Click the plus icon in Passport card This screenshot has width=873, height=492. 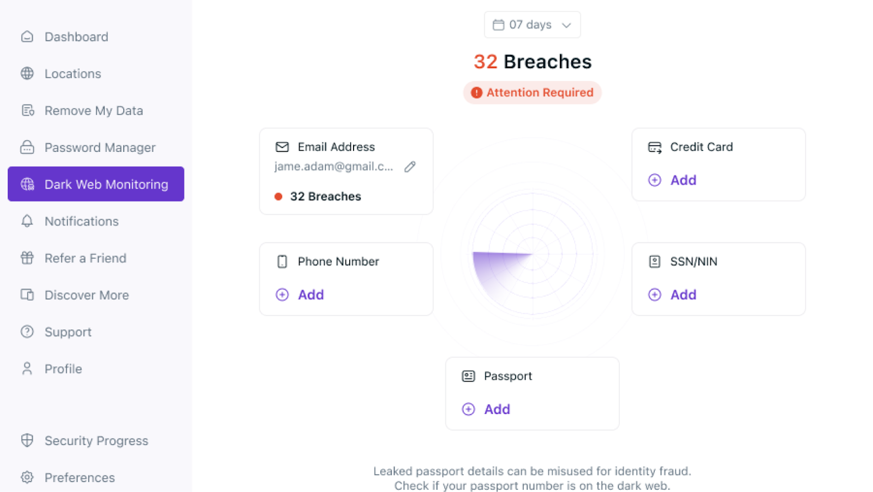pos(468,410)
